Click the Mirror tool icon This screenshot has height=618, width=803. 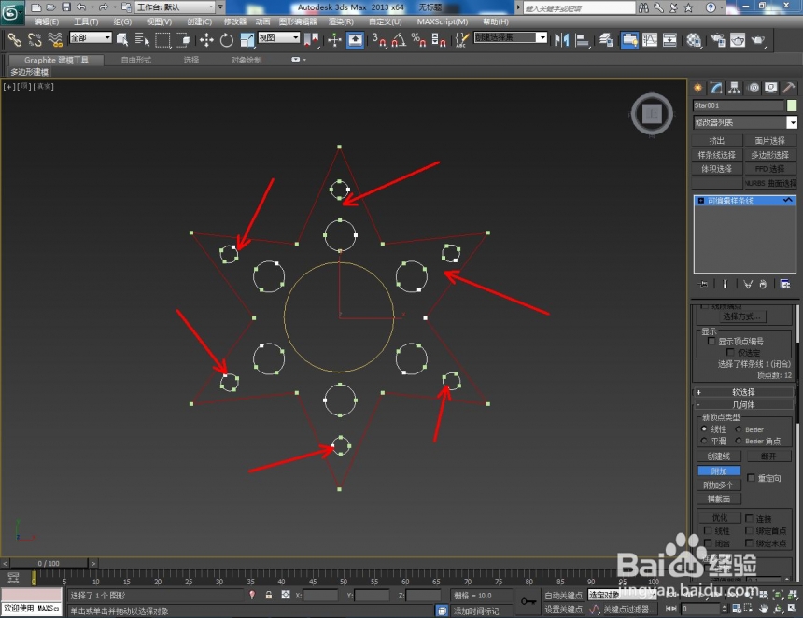click(562, 40)
